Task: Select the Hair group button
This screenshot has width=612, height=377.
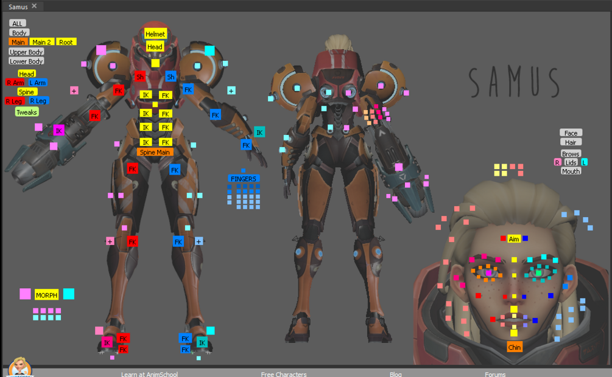Action: 571,142
